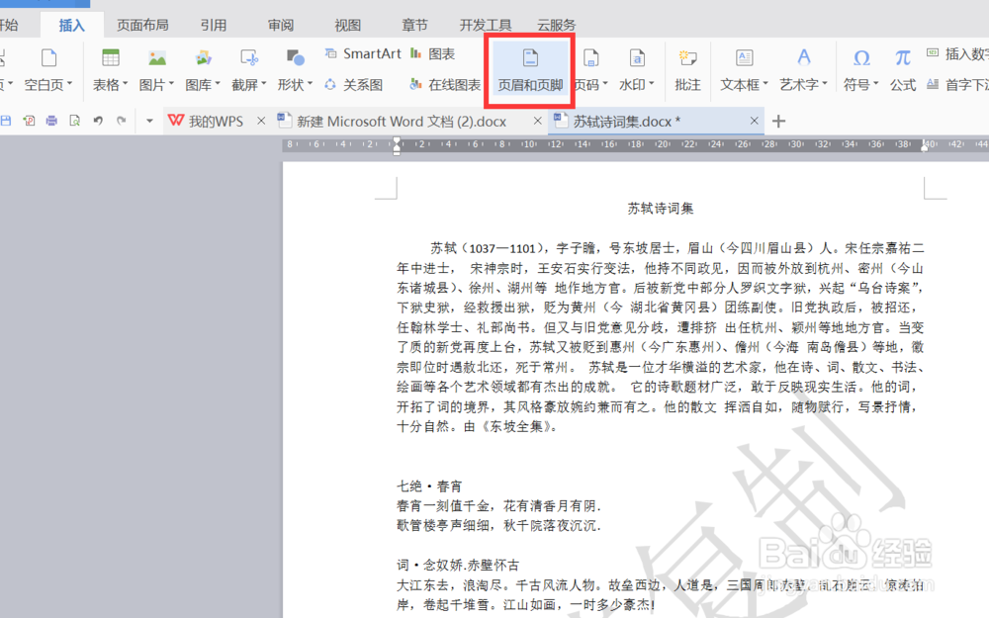Expand the 形状 dropdown arrow

click(x=311, y=84)
